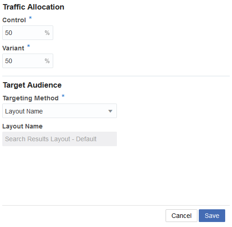The image size is (232, 227).
Task: Click the percent symbol in Control field
Action: click(x=47, y=33)
